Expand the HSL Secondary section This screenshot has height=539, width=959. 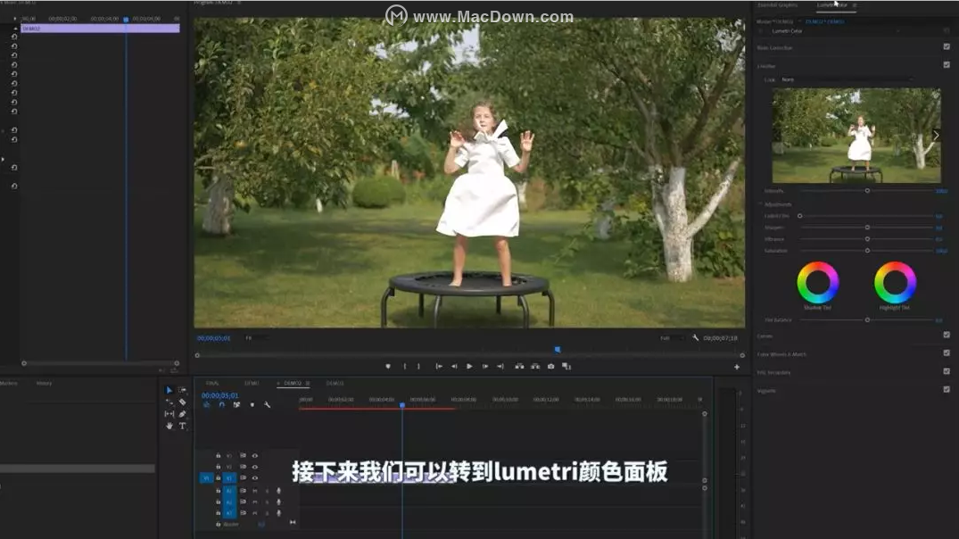(773, 372)
